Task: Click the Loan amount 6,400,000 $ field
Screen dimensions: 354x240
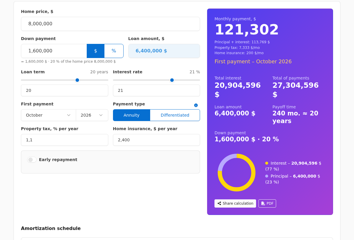Action: pos(164,51)
